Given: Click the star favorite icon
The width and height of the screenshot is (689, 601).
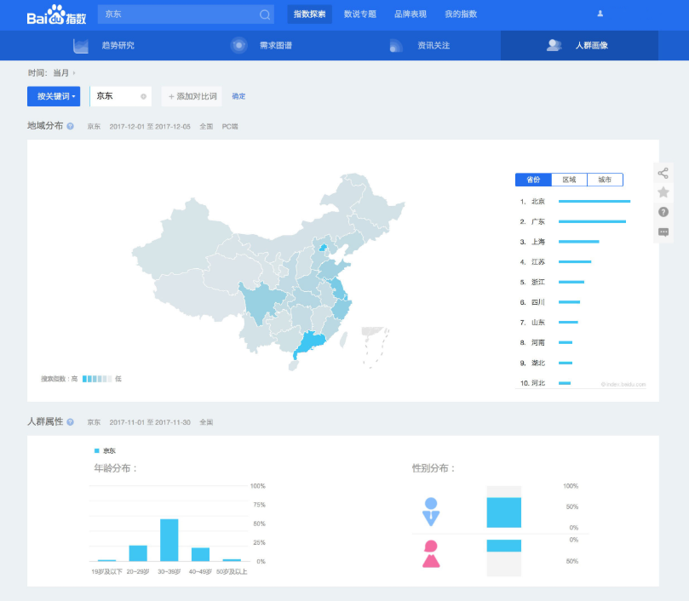Looking at the screenshot, I should coord(663,192).
